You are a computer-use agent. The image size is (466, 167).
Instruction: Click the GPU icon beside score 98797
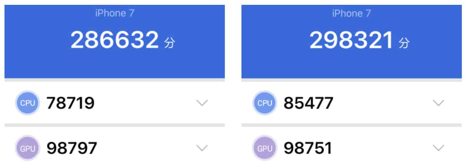tap(27, 148)
